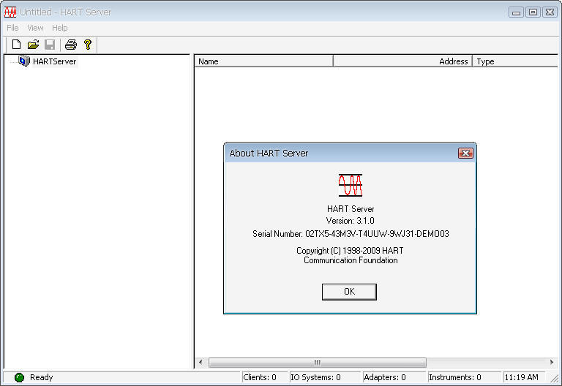The width and height of the screenshot is (562, 386).
Task: Click the IO Systems: 0 status entry
Action: [325, 377]
